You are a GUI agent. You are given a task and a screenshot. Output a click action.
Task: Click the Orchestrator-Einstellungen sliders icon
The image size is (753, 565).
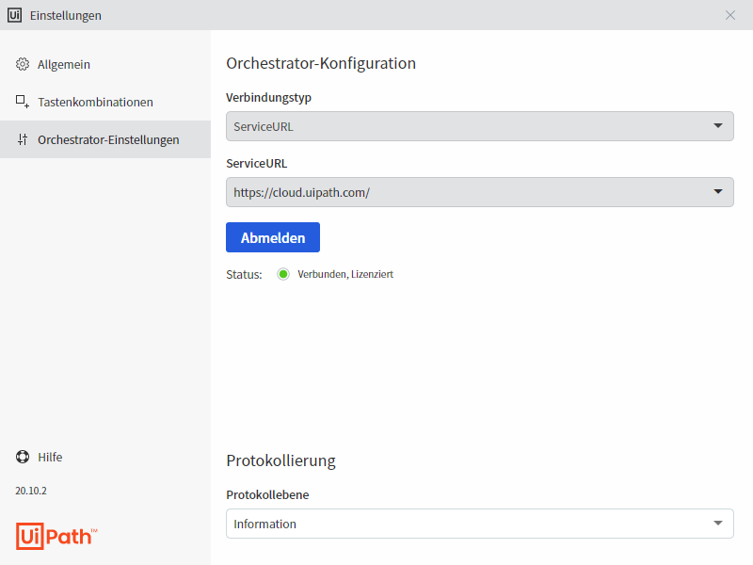pyautogui.click(x=23, y=139)
